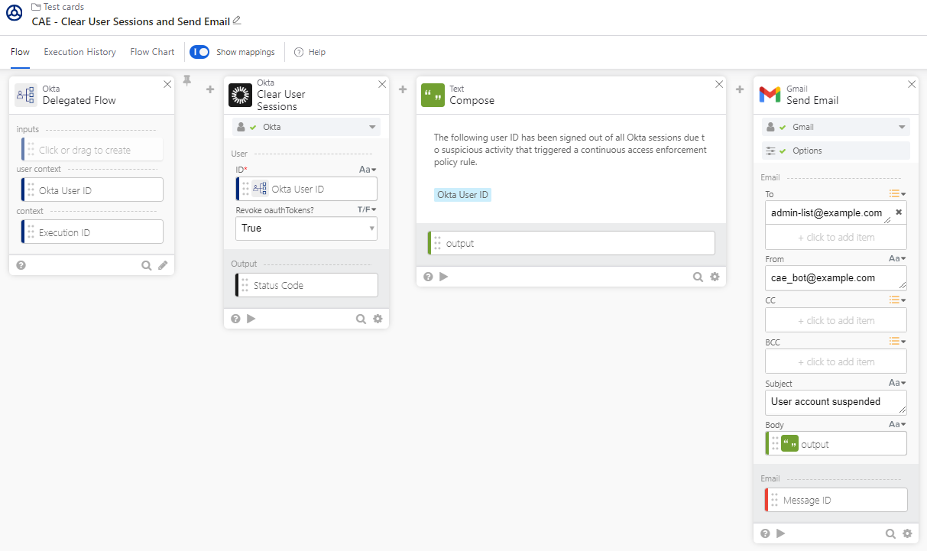Click plus icon before Gmail Send Email card
The height and width of the screenshot is (551, 927).
[740, 89]
